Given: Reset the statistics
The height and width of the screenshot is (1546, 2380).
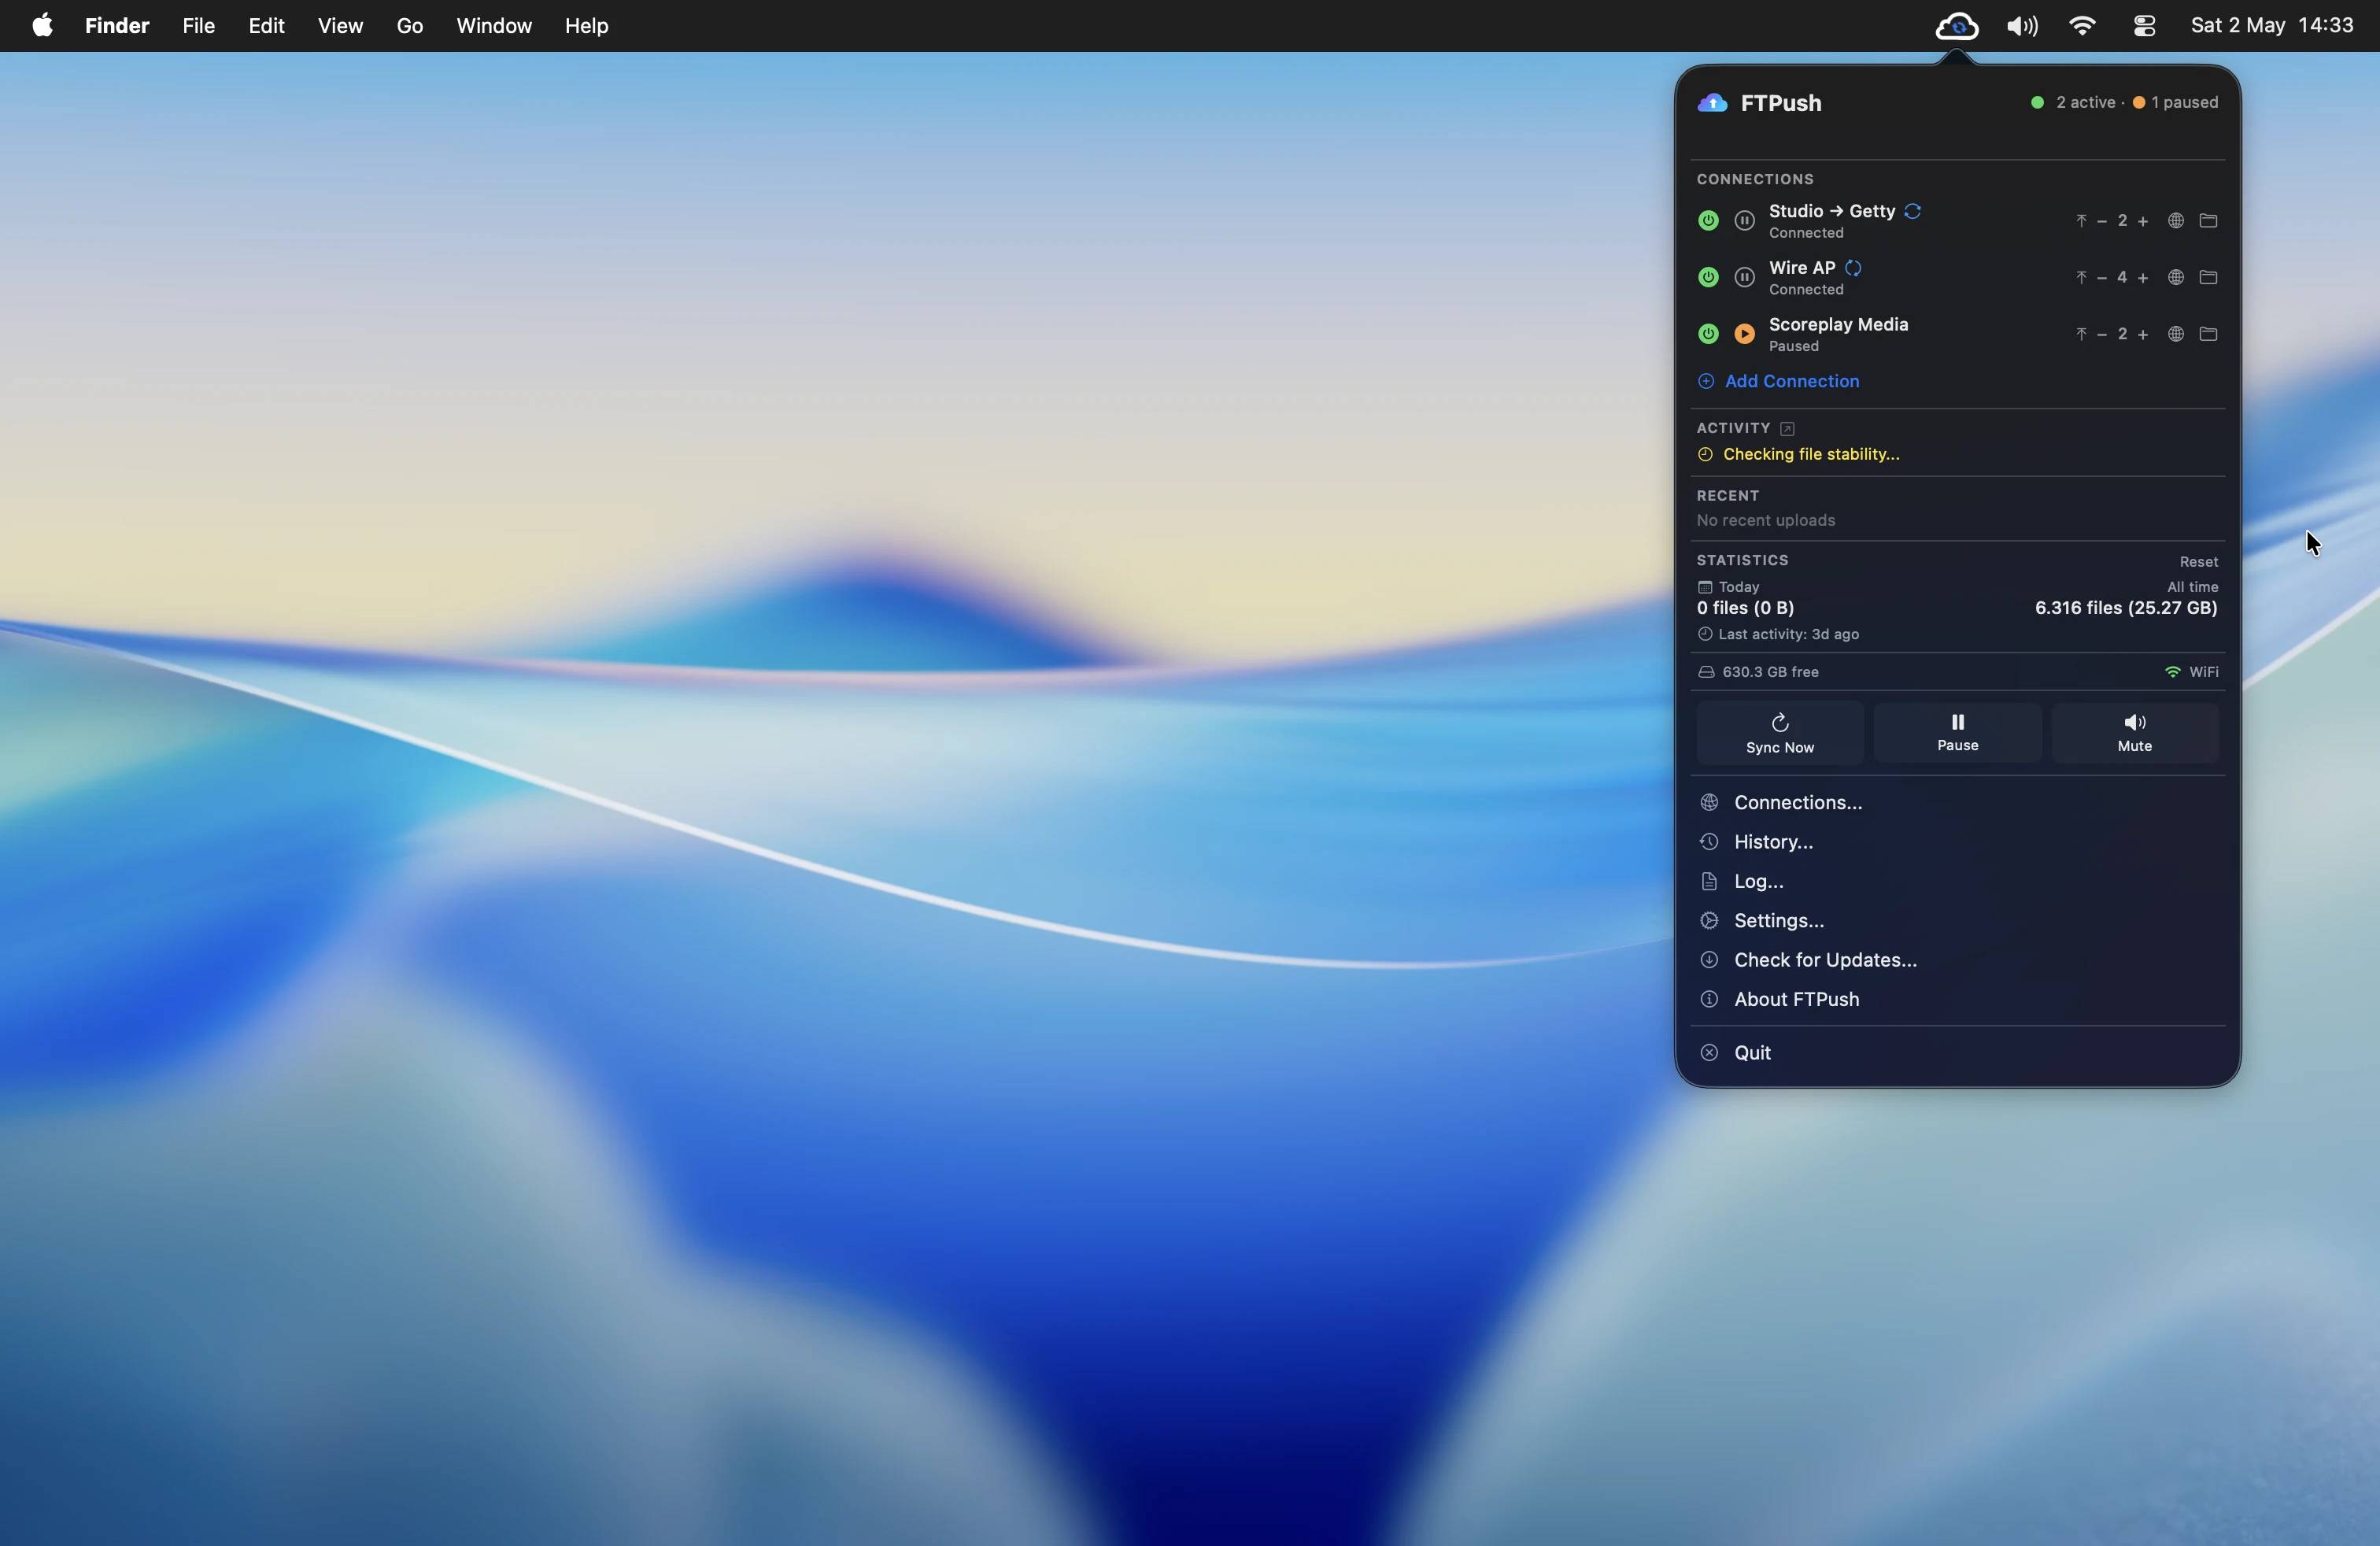Looking at the screenshot, I should (x=2198, y=562).
